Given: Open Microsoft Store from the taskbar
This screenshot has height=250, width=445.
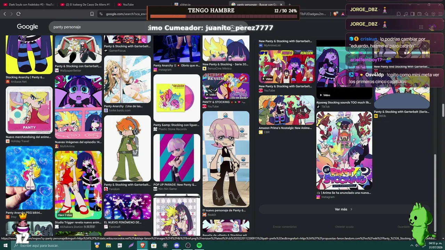Looking at the screenshot, I should point(154,245).
